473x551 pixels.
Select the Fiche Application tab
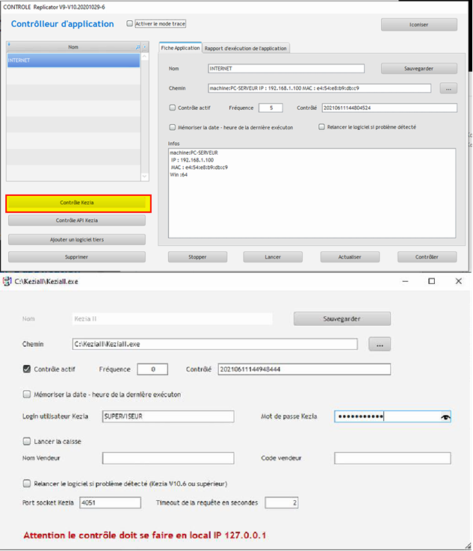pos(180,49)
